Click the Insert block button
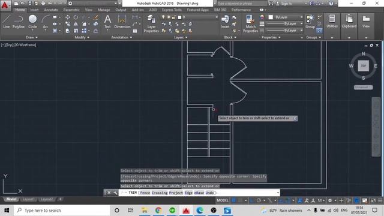 (225, 22)
